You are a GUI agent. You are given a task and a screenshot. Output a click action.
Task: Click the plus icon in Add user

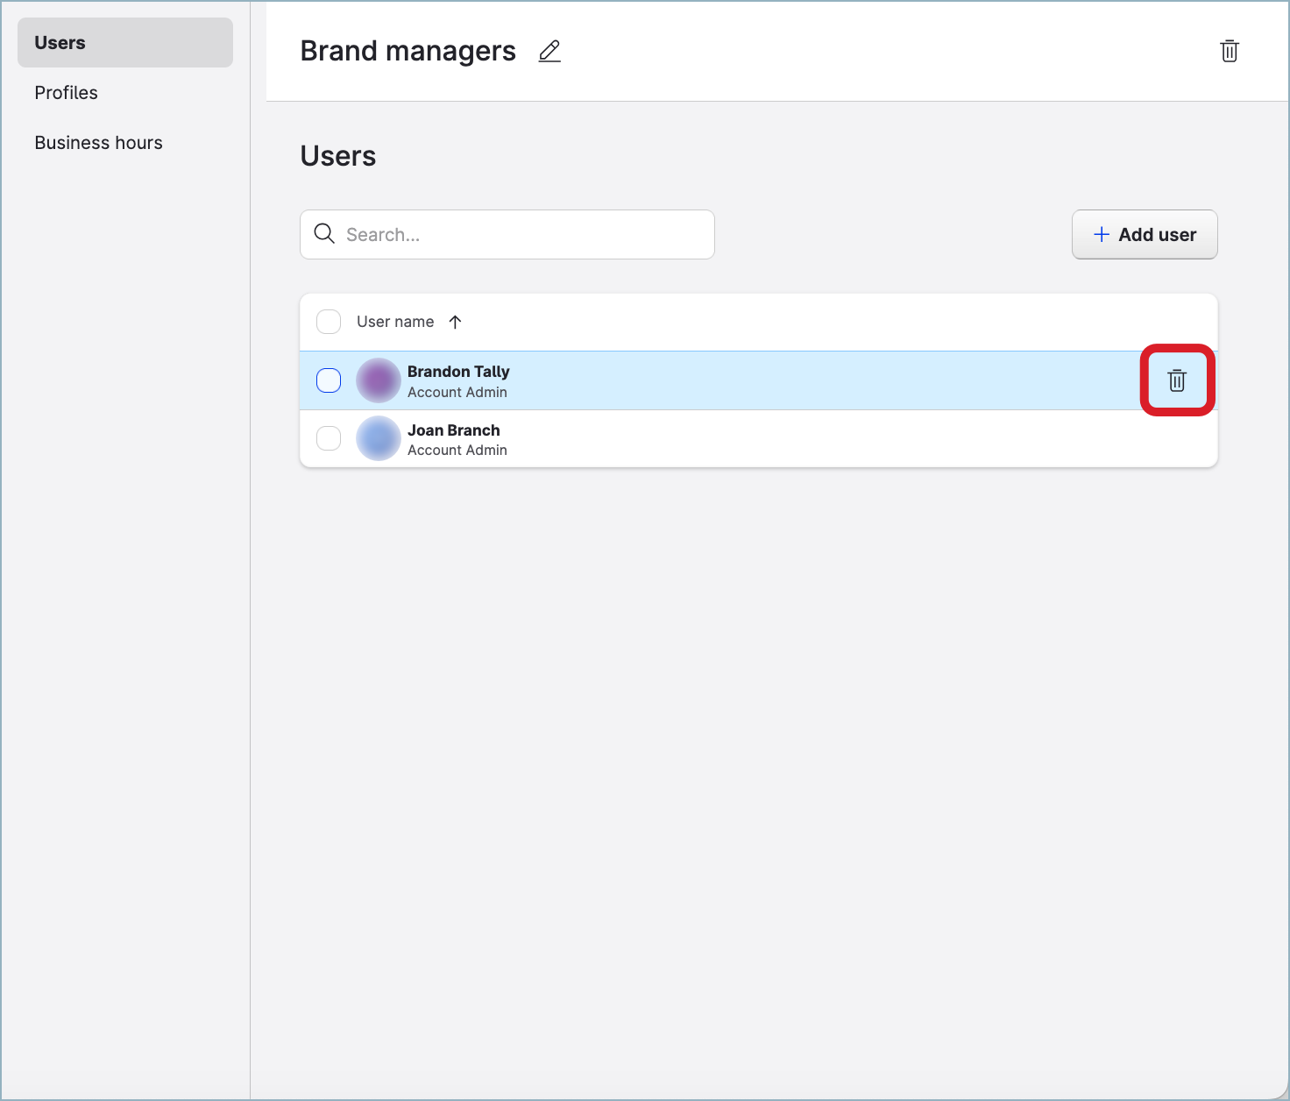[1102, 234]
